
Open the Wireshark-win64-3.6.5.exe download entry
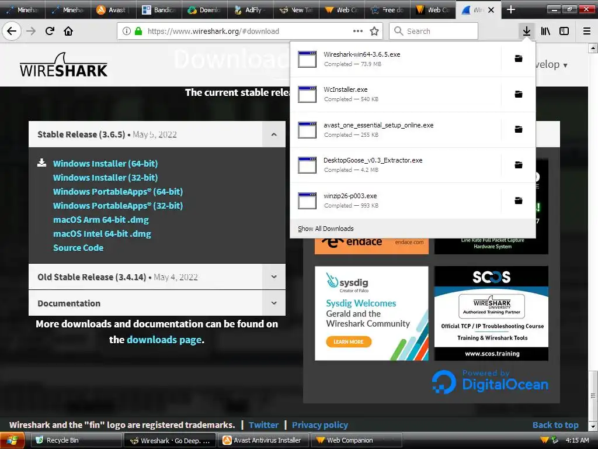(395, 59)
